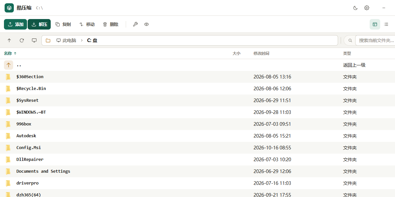Click the 解压 extract button
This screenshot has width=395, height=197.
pyautogui.click(x=39, y=24)
